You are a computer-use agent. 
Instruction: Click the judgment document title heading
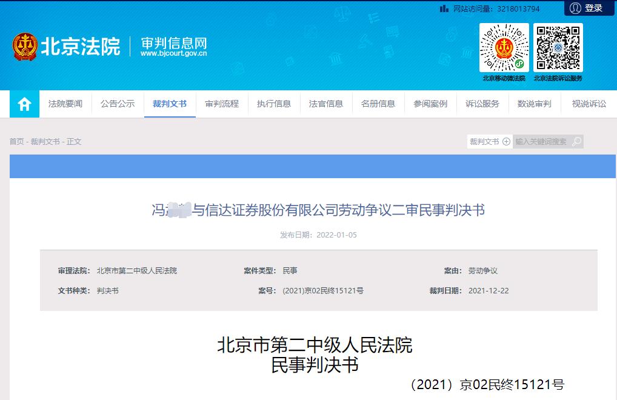318,210
